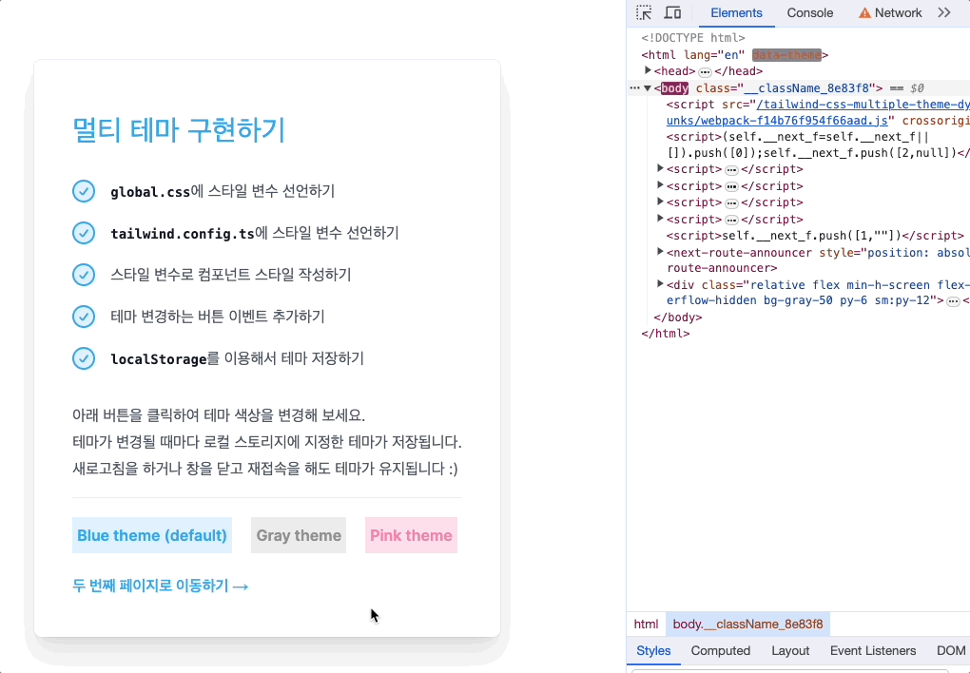Click the lang="en" attribute on html

(714, 55)
